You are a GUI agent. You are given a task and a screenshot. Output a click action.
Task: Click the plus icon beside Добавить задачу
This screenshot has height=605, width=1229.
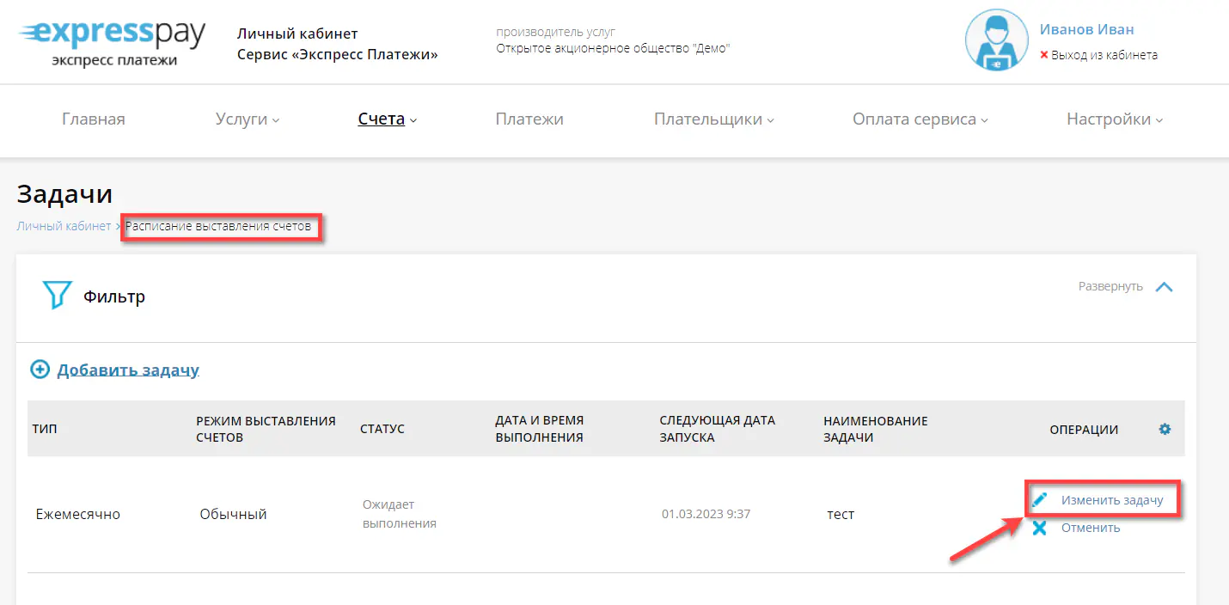(40, 370)
